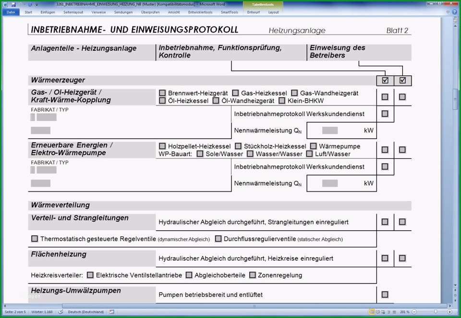Open the Überprüfen ribbon tab

click(x=150, y=12)
